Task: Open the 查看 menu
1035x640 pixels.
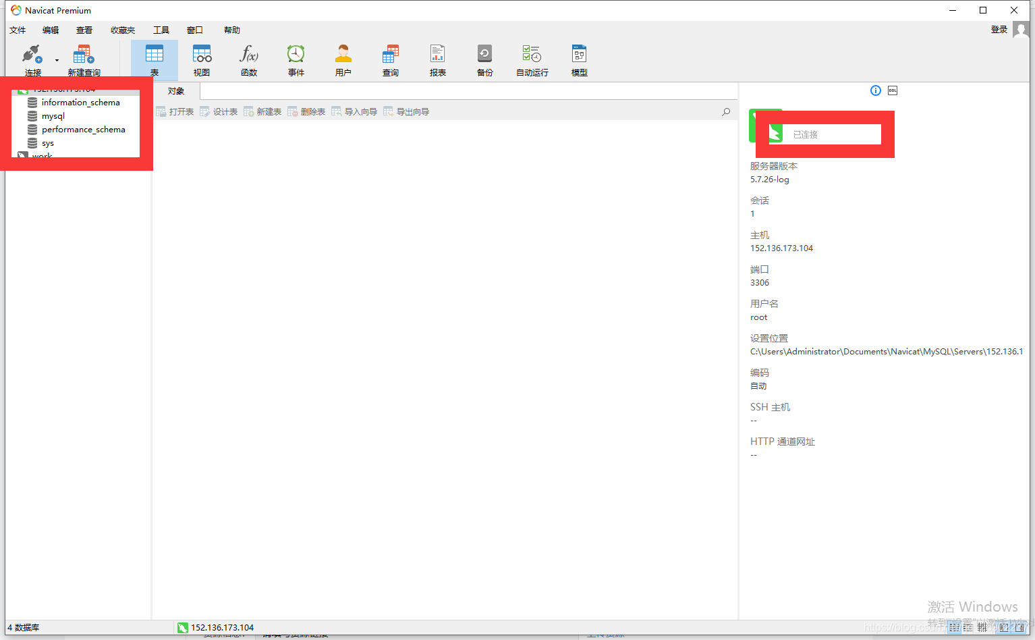Action: pyautogui.click(x=84, y=30)
